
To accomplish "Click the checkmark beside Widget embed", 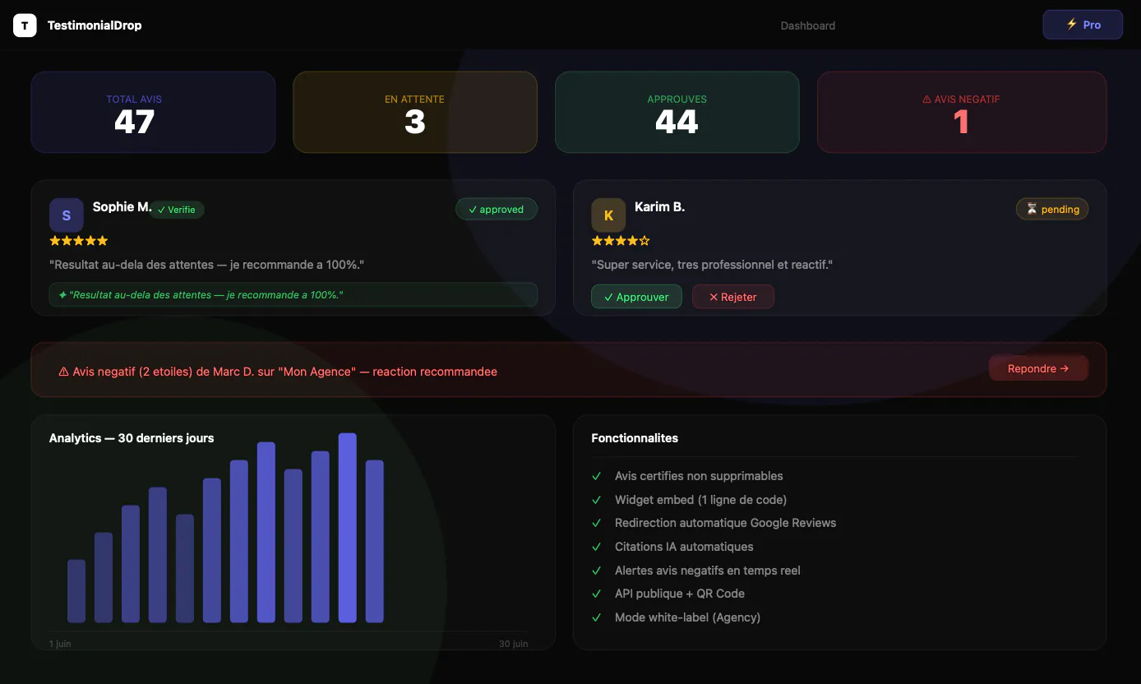I will [x=597, y=500].
